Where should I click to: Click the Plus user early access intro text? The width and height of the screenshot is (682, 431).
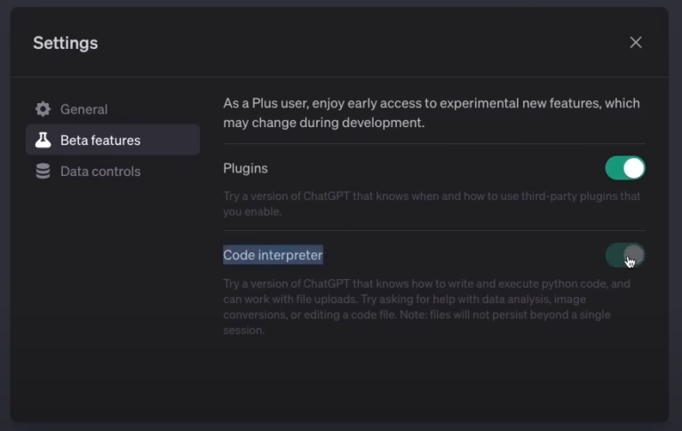coord(431,113)
